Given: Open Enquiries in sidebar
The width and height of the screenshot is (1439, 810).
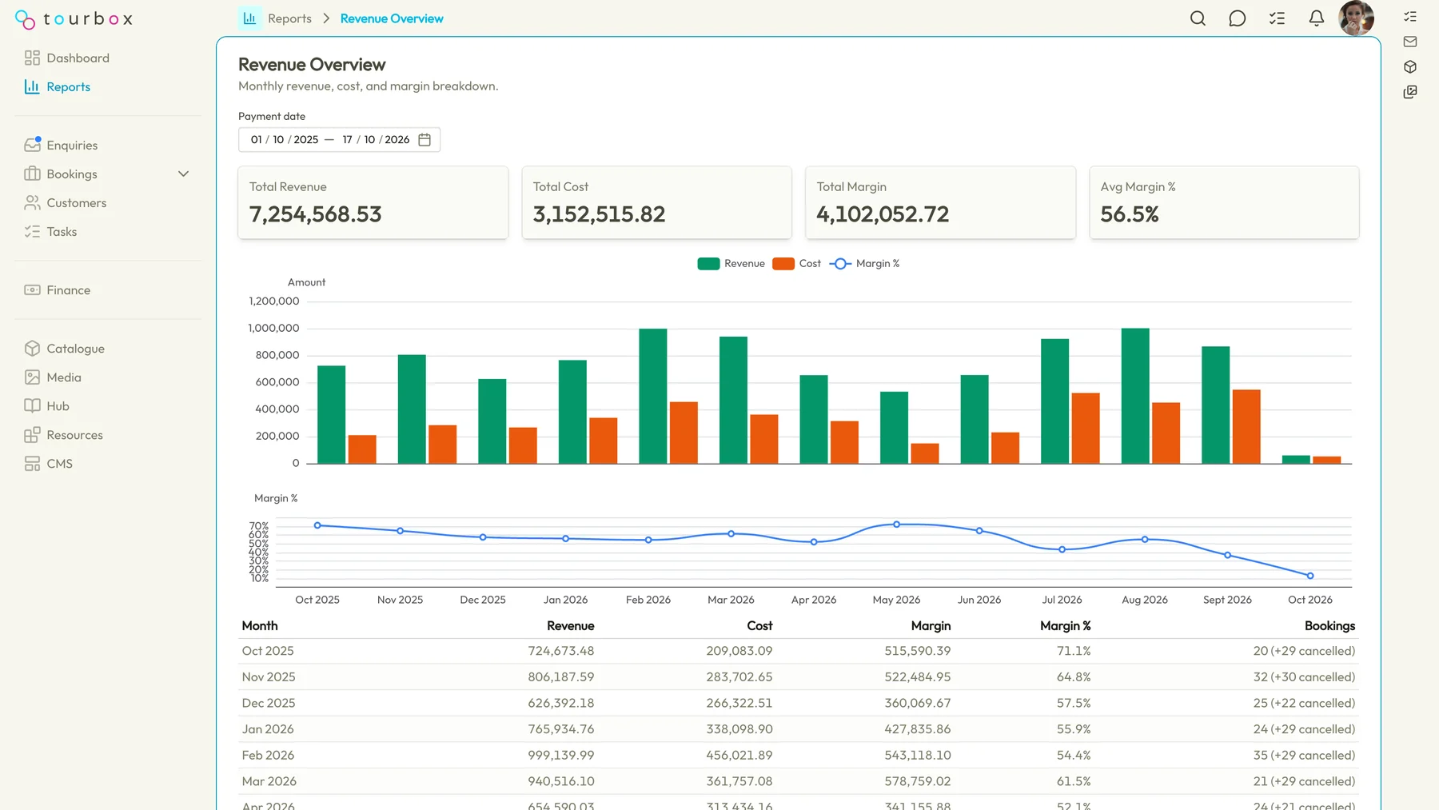Looking at the screenshot, I should click(61, 146).
